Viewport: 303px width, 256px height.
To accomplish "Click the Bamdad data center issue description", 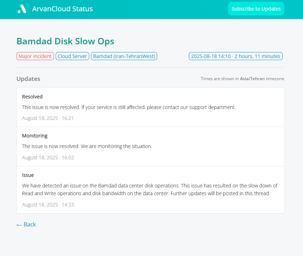I will [150, 190].
